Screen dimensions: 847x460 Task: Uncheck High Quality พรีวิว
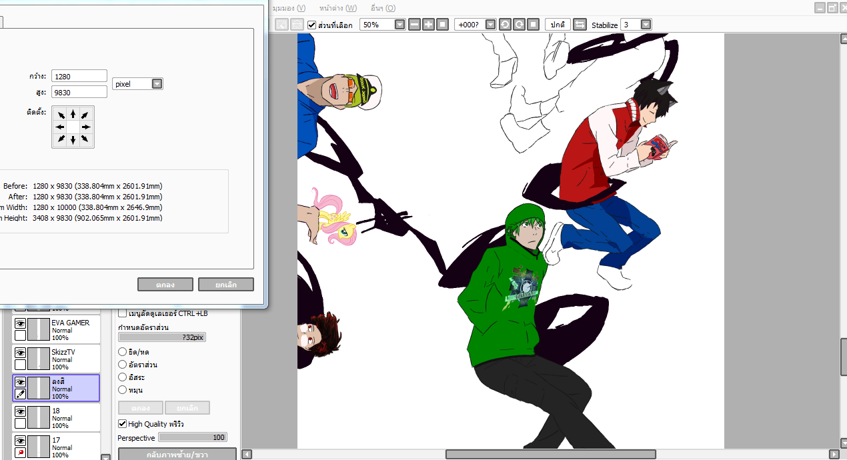click(122, 424)
